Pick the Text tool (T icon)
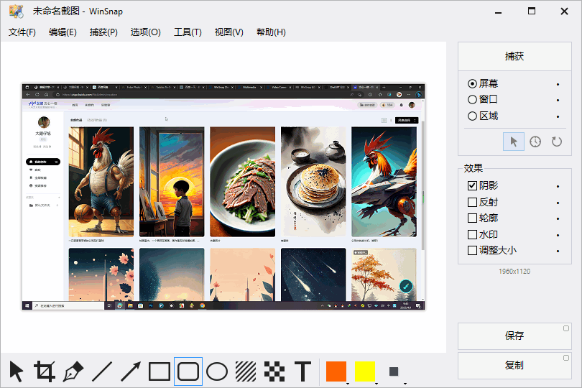The image size is (582, 388). (x=303, y=371)
